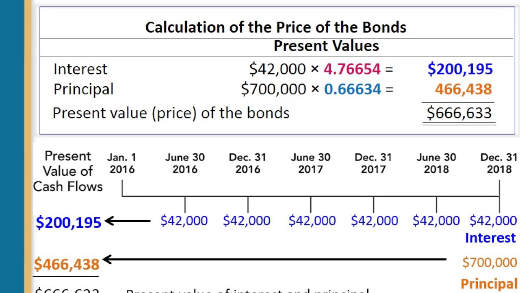Image resolution: width=520 pixels, height=293 pixels.
Task: Select the orange $700,000 principal amount
Action: click(490, 262)
